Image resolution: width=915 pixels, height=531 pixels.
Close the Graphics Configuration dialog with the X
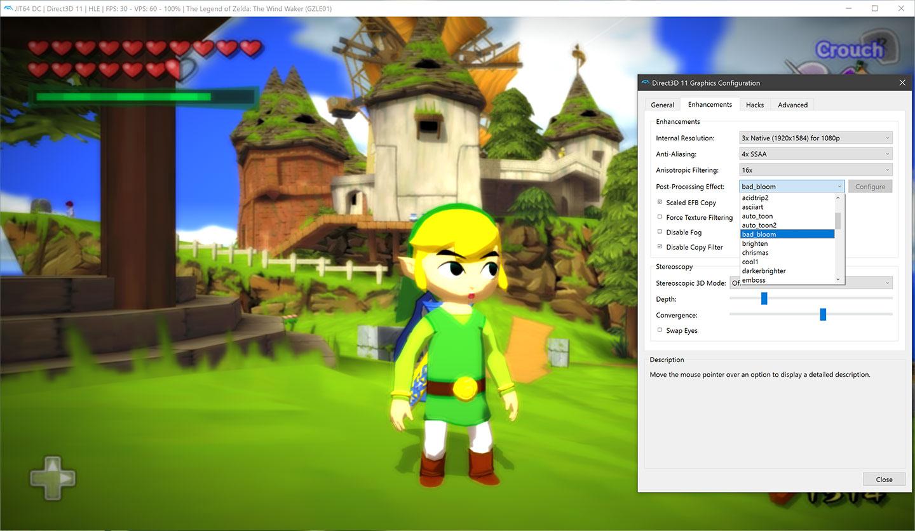902,83
